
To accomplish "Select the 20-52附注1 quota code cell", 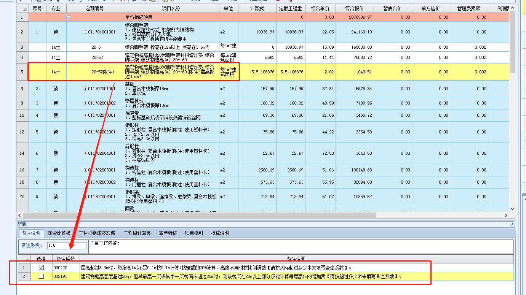I will click(95, 72).
